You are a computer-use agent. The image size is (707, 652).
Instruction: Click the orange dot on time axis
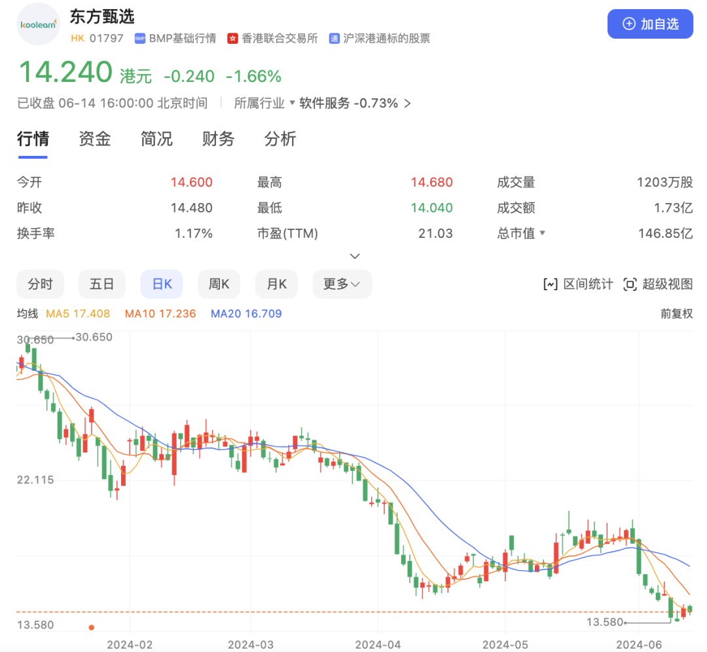pyautogui.click(x=92, y=628)
